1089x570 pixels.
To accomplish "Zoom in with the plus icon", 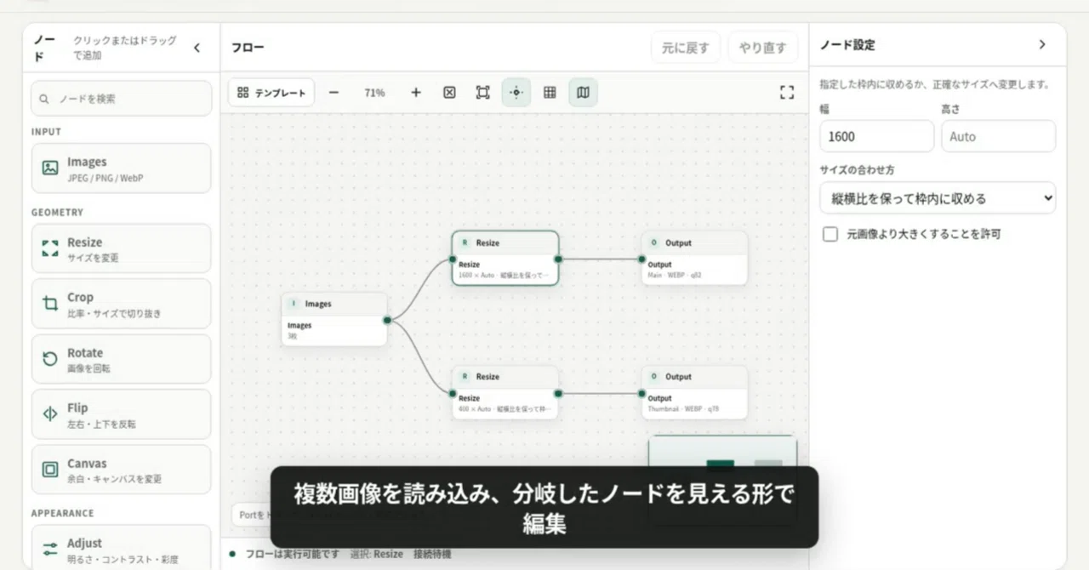I will (415, 93).
